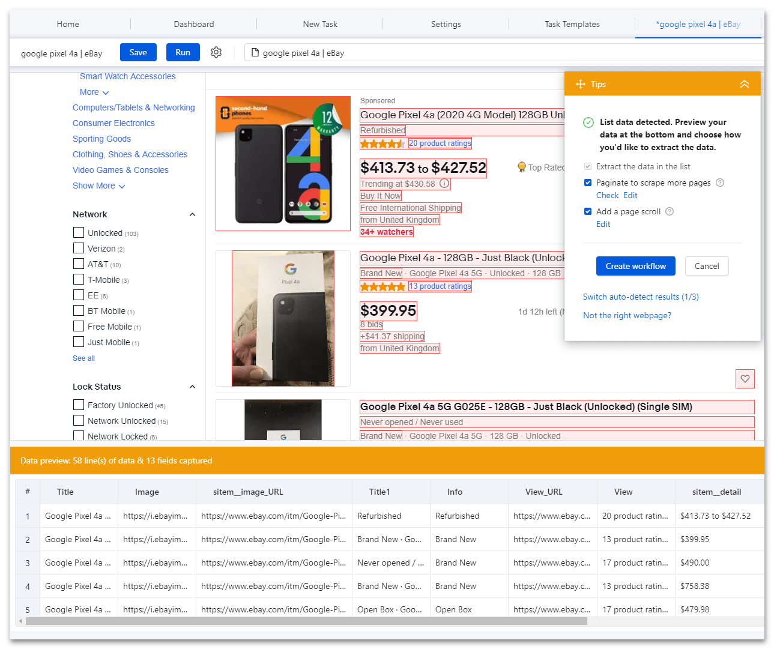Click info icon next to Trending at $430.58
This screenshot has height=649, width=774.
pos(444,184)
